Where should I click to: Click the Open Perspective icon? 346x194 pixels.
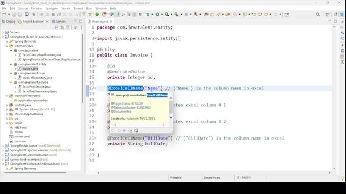coord(328,15)
